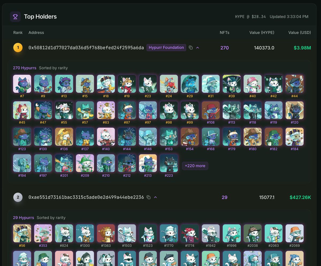
Task: View Hypurr #19 thumbnail
Action: pyautogui.click(x=127, y=84)
